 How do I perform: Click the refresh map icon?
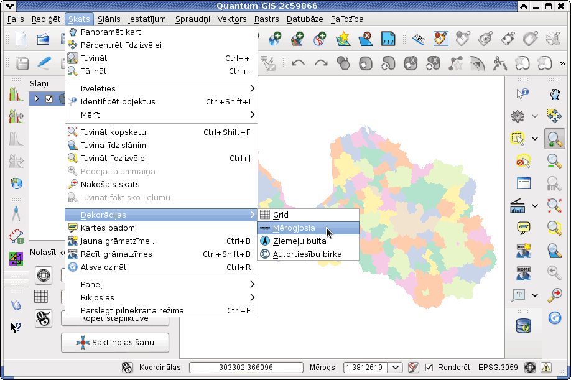click(555, 318)
